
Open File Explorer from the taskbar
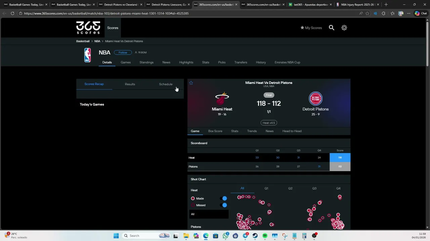[186, 236]
